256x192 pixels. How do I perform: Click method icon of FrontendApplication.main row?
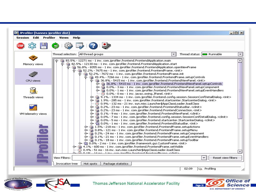(x=62, y=61)
